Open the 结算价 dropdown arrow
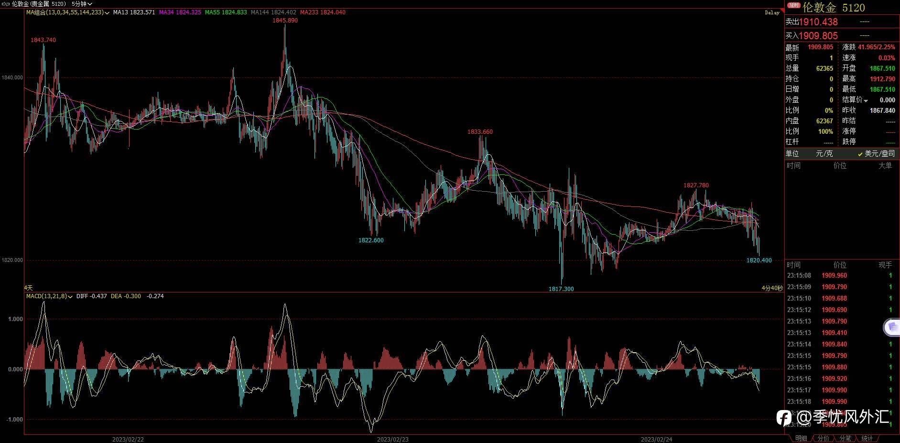The image size is (900, 443). (866, 100)
